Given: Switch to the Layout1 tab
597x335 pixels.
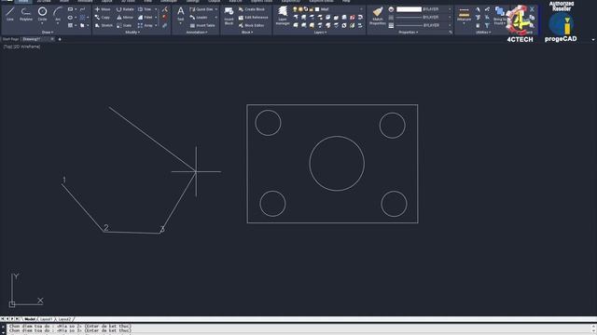Looking at the screenshot, I should tap(46, 319).
